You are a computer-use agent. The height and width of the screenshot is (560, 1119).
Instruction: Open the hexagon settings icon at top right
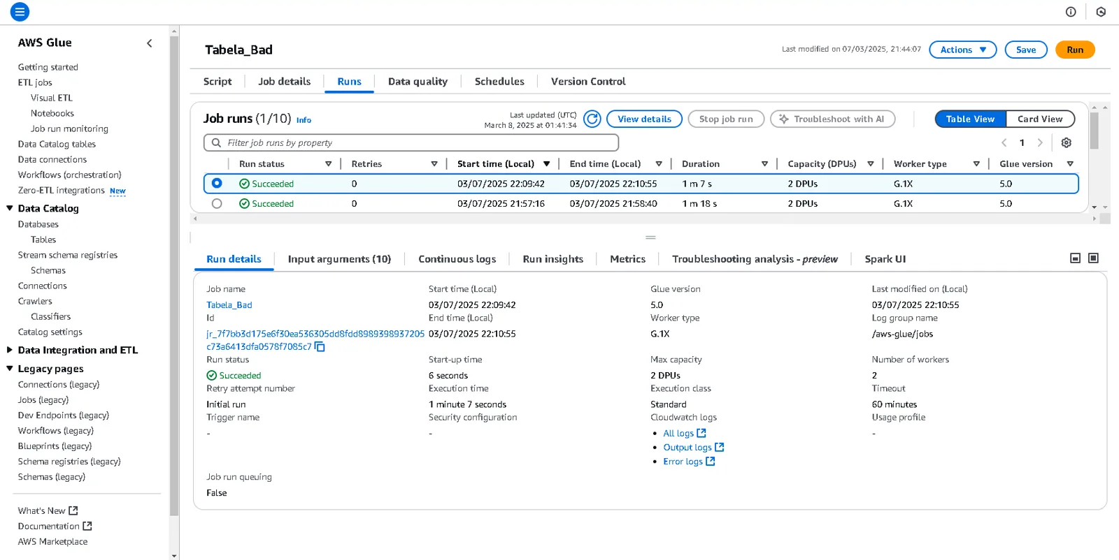1101,12
